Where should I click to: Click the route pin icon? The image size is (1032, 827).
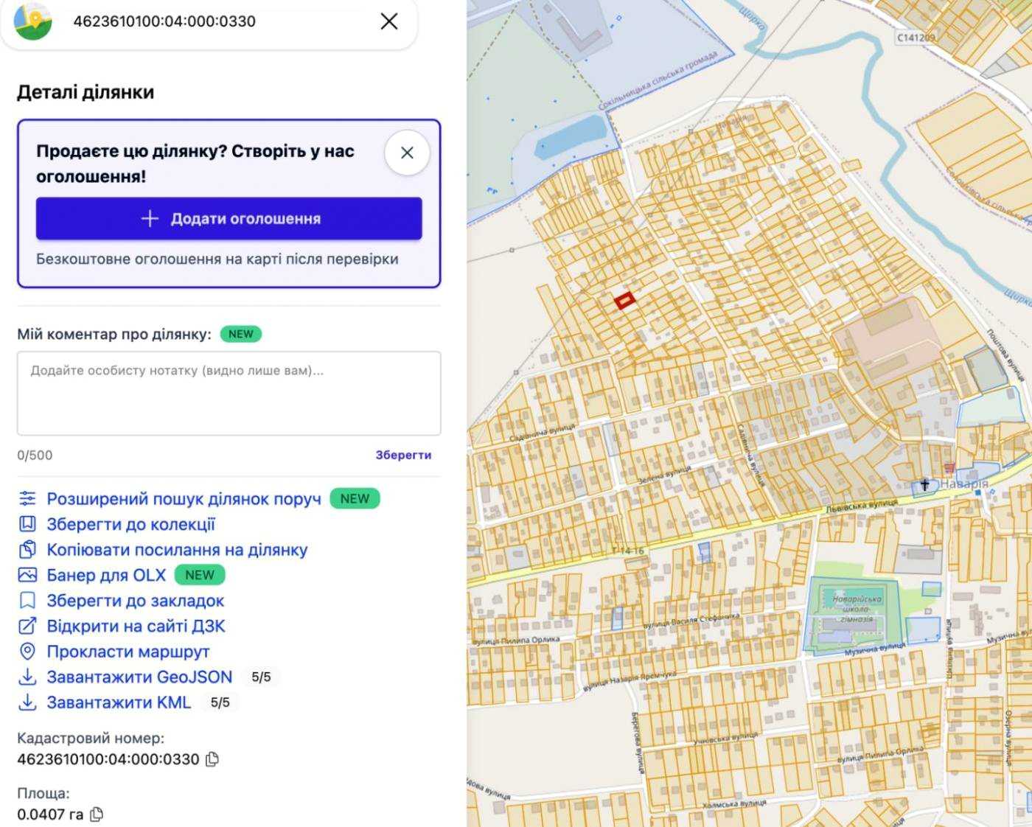[27, 652]
